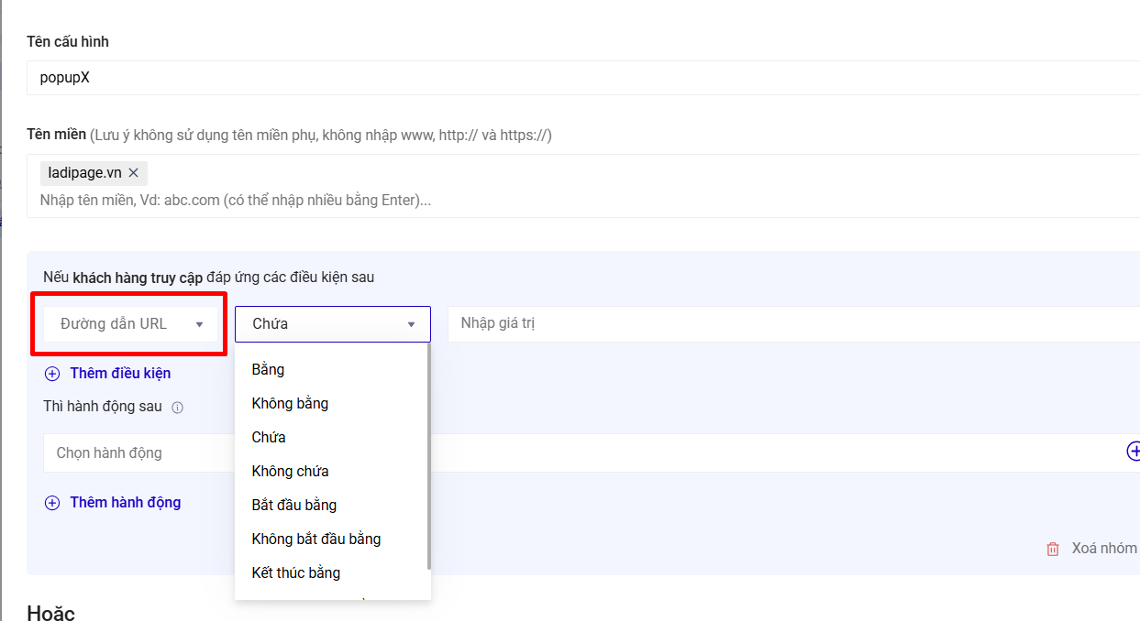1140x621 pixels.
Task: Click the Nhập giá trị input field
Action: click(793, 323)
